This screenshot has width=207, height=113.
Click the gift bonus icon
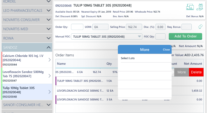click(199, 7)
